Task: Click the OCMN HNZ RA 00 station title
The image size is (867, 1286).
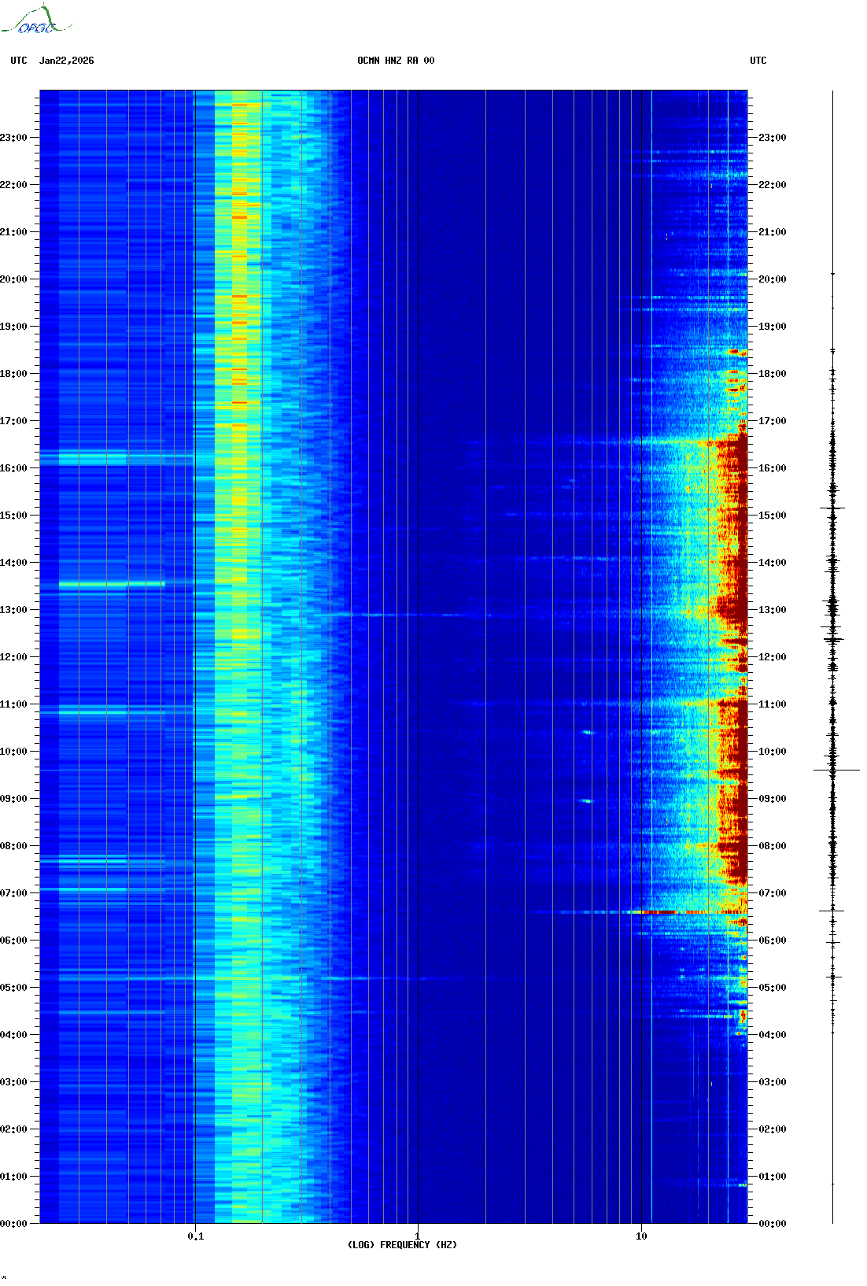Action: 395,61
